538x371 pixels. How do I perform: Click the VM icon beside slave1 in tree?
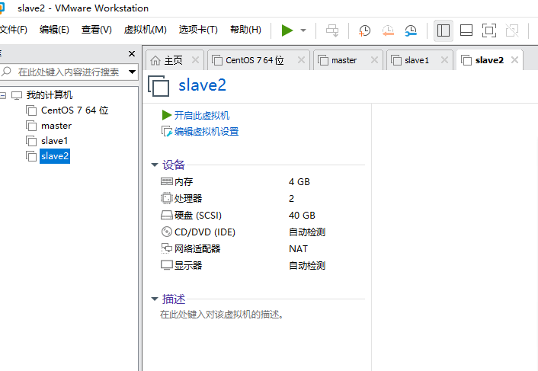click(31, 141)
